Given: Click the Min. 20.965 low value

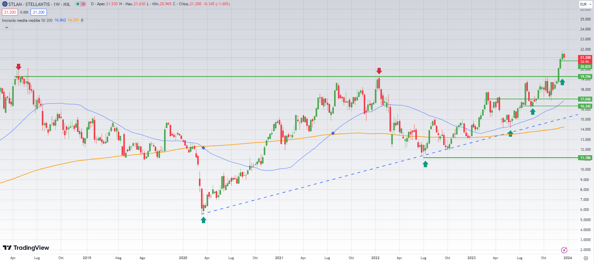Looking at the screenshot, I should 162,4.
